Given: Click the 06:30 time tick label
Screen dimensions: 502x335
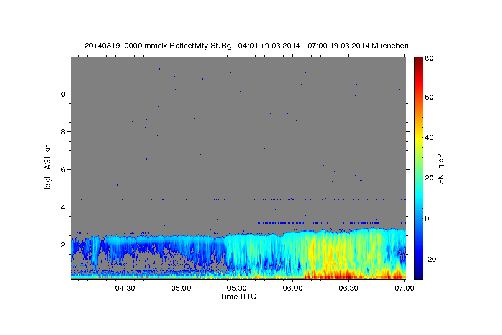Looking at the screenshot, I should click(x=349, y=289).
